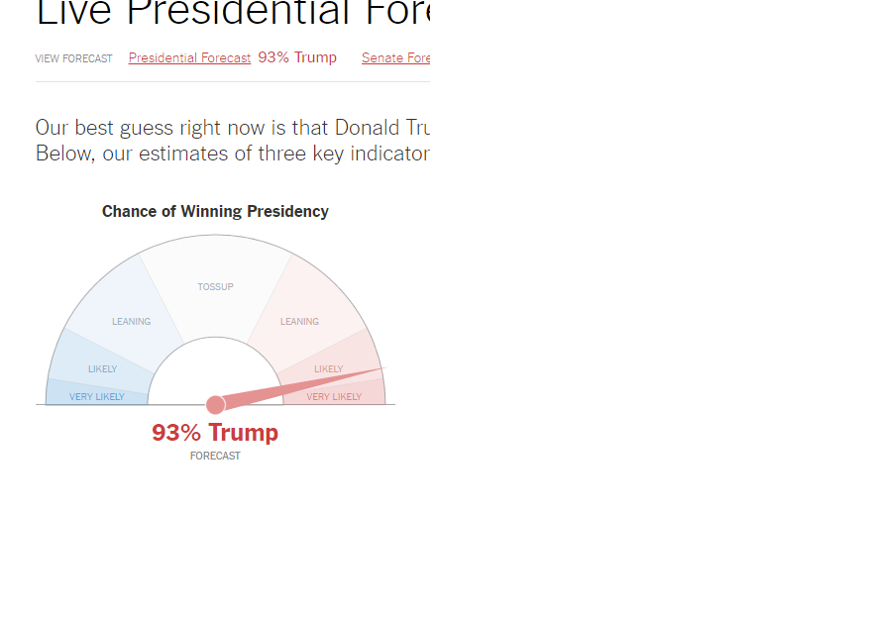
Task: Click the Chance of Winning Presidency title
Action: click(215, 211)
